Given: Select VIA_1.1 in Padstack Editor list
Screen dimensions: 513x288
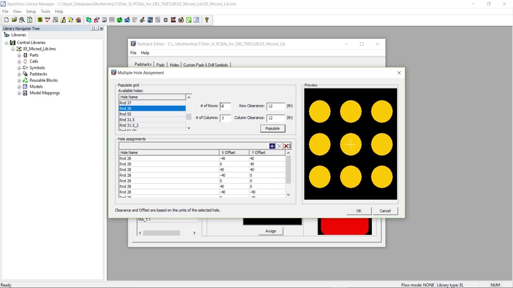Looking at the screenshot, I should (166, 220).
